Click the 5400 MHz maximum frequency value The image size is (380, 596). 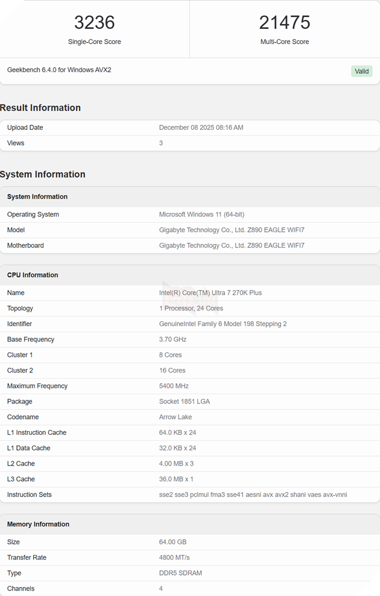coord(174,386)
